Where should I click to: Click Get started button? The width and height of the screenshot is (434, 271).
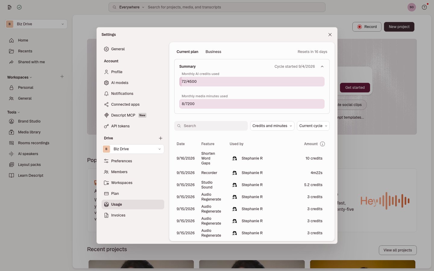[x=355, y=88]
